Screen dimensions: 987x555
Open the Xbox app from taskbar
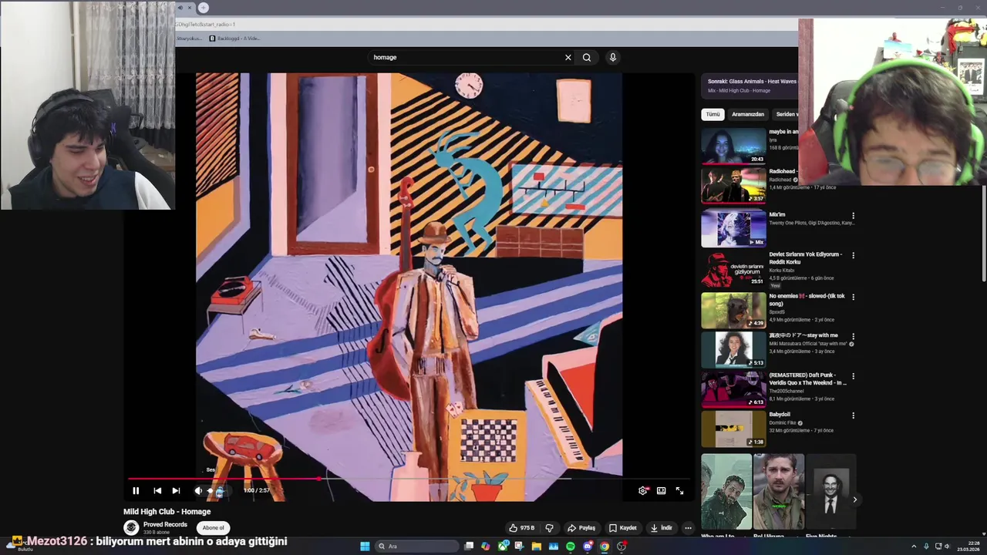(x=503, y=547)
